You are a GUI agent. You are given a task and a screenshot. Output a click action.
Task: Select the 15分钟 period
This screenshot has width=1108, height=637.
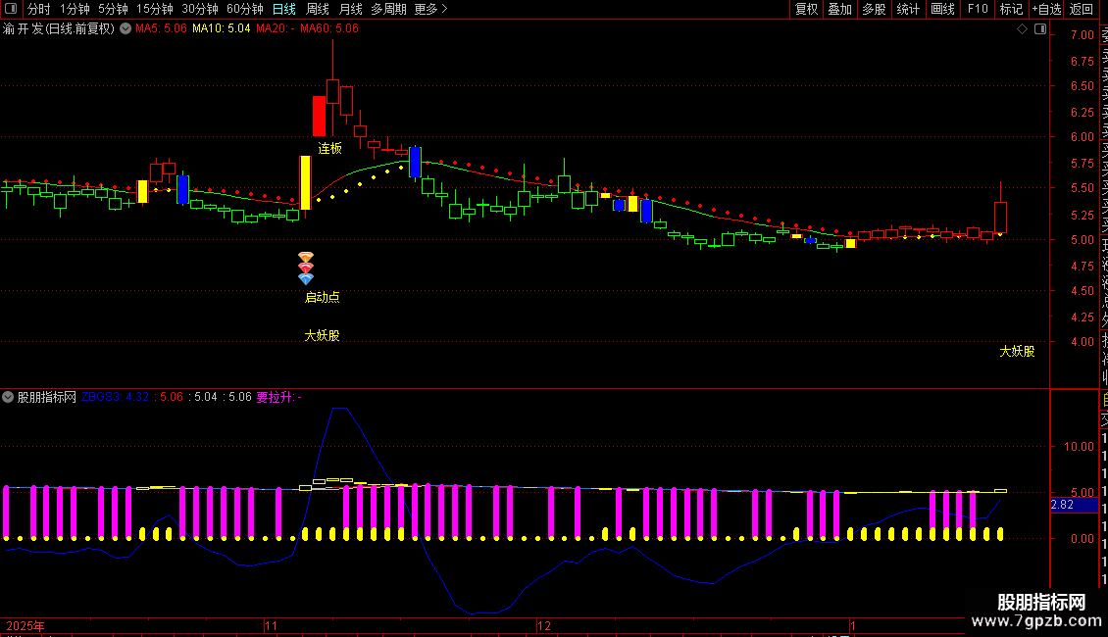point(155,9)
